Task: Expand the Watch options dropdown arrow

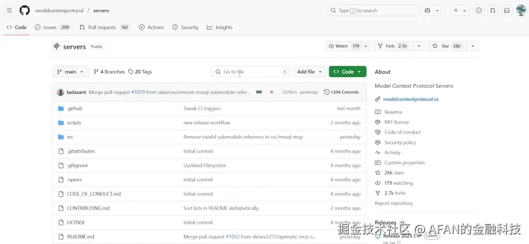Action: (x=366, y=46)
